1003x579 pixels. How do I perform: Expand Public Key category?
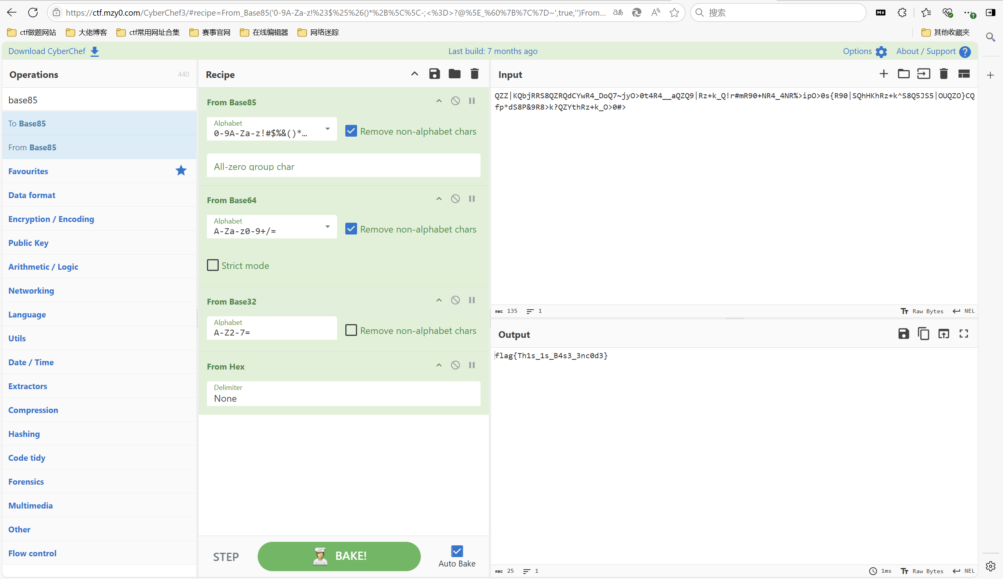pyautogui.click(x=99, y=243)
